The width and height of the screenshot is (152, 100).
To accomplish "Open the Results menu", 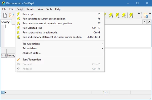I will pyautogui.click(x=30, y=9).
